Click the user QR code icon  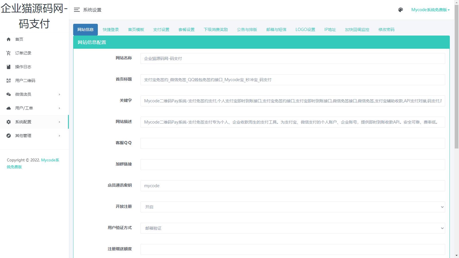pos(9,81)
